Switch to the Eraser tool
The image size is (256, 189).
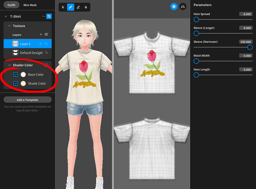click(79, 7)
